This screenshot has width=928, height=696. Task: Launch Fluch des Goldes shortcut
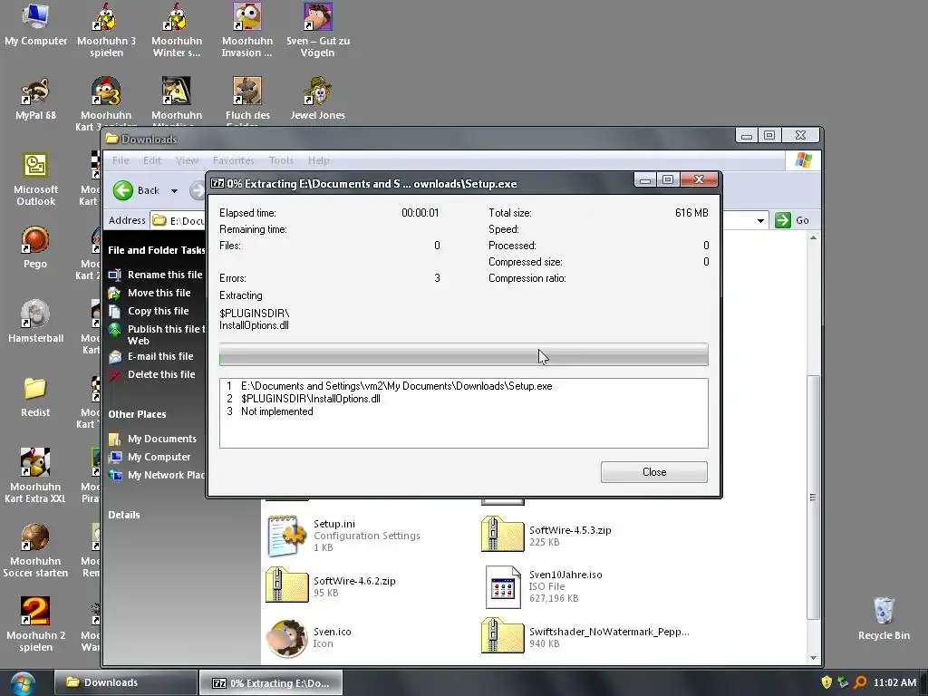point(247,100)
